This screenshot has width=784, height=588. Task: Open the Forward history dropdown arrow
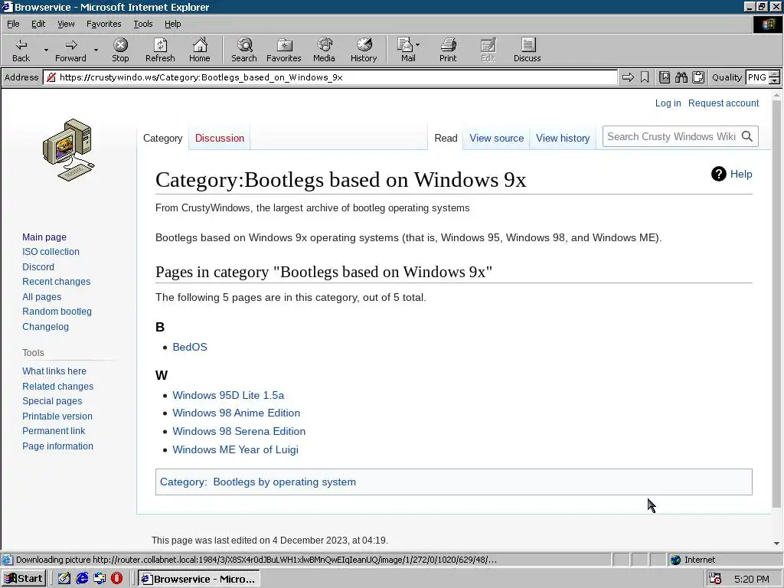[x=96, y=50]
